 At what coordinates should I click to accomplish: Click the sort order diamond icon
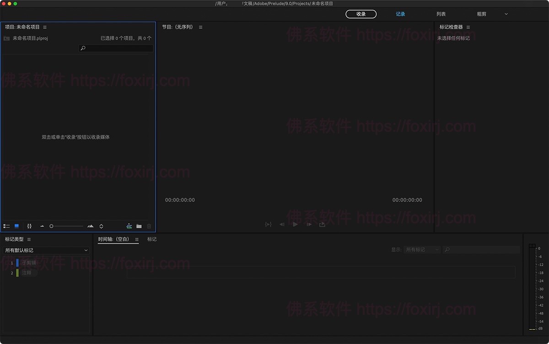click(x=101, y=226)
